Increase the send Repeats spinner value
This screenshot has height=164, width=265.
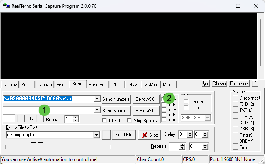point(76,117)
